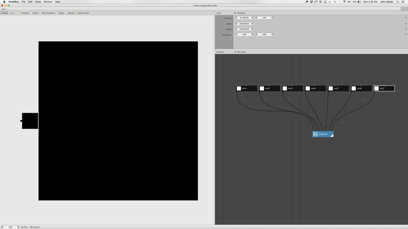Click the AirPlay display icon

click(325, 2)
